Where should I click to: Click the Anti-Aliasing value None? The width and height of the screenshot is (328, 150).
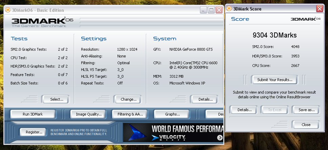click(122, 56)
